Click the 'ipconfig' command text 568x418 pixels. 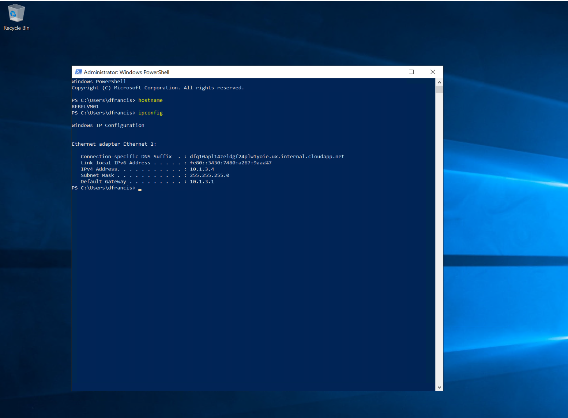pyautogui.click(x=150, y=113)
